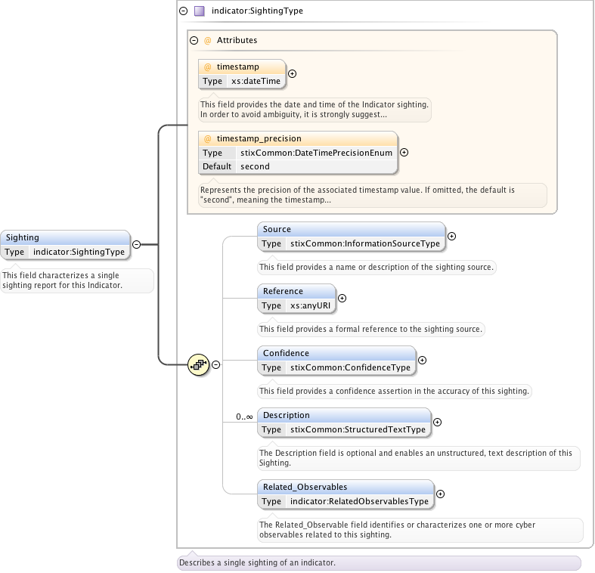Expand the Source element
Image resolution: width=595 pixels, height=573 pixels.
tap(451, 236)
